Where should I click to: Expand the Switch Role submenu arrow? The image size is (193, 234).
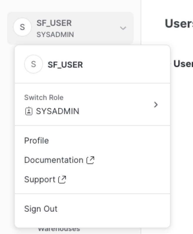(156, 105)
